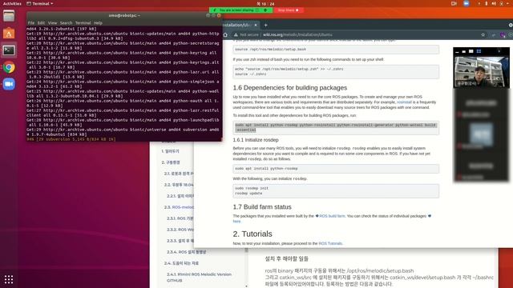Open the Search menu in Terminal
The image size is (513, 288).
[66, 23]
